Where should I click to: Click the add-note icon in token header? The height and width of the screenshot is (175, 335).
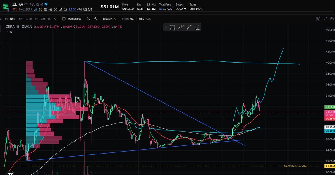click(60, 9)
